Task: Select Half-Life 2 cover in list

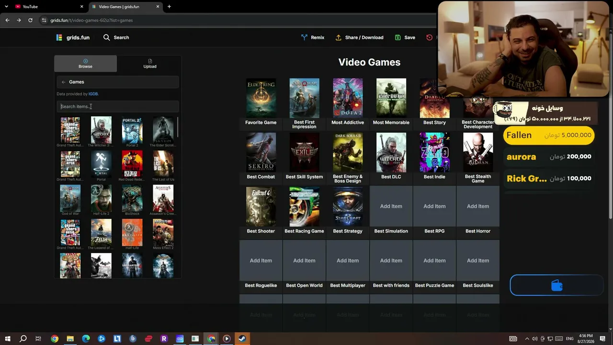Action: [101, 198]
